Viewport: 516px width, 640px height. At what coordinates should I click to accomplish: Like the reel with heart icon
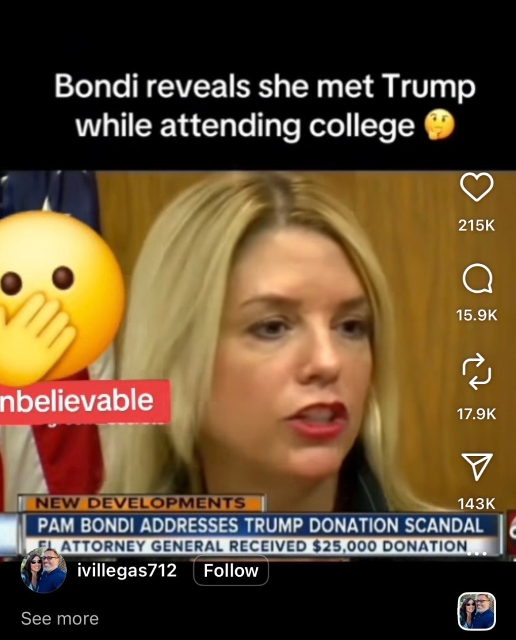(477, 187)
